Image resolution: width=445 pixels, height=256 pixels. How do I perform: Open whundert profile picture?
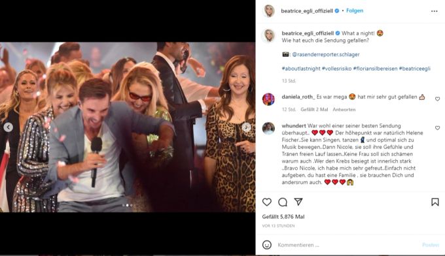pyautogui.click(x=268, y=128)
